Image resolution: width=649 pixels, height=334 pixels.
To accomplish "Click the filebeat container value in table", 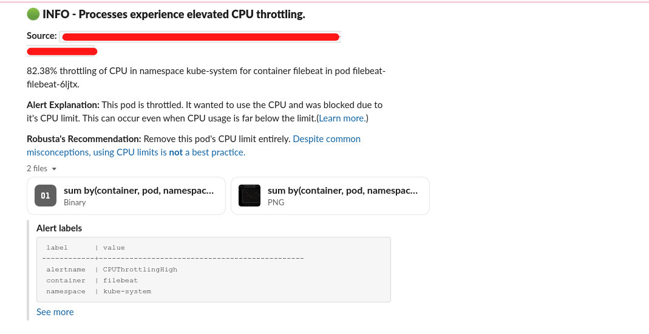I will pos(120,281).
